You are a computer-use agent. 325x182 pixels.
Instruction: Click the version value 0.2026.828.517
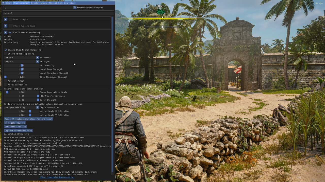coord(38,39)
